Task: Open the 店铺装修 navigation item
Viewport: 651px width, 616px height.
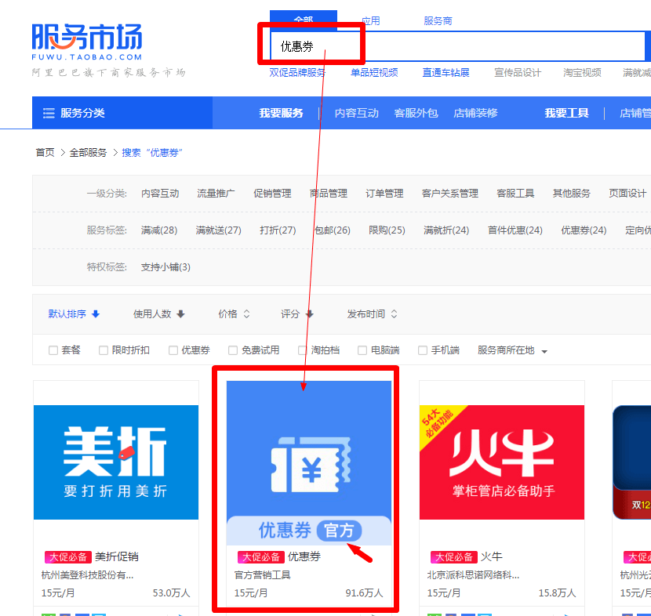Action: click(475, 113)
